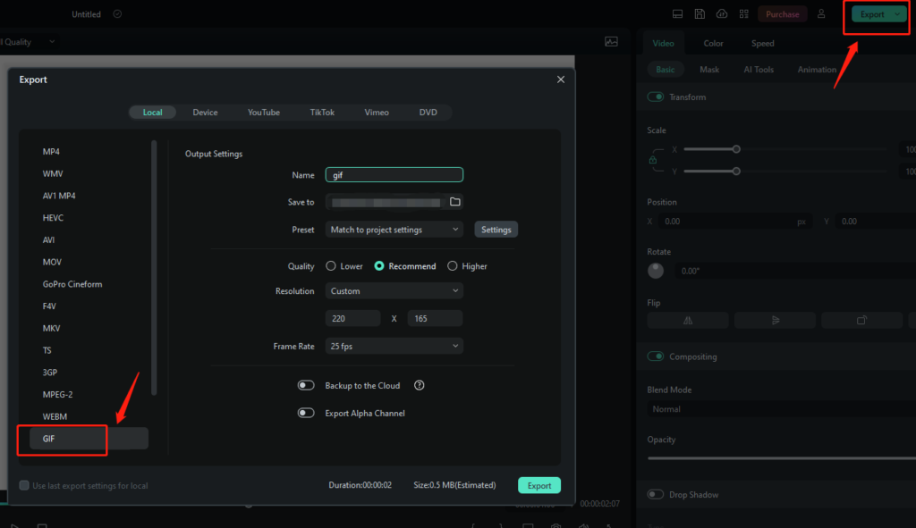This screenshot has width=916, height=528.
Task: Click the cloud upload icon in the toolbar
Action: coord(722,13)
